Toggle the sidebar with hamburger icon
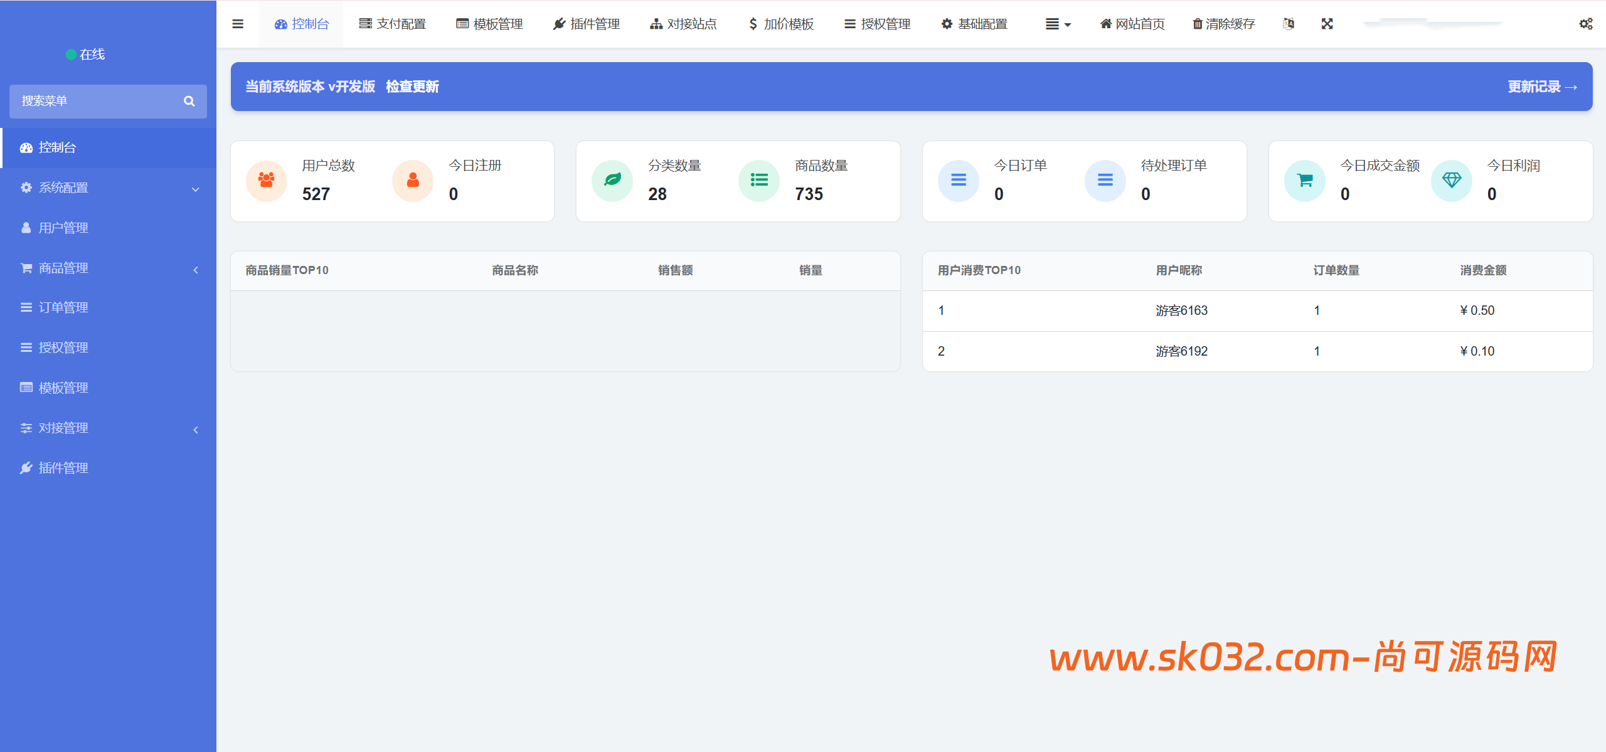 tap(237, 24)
